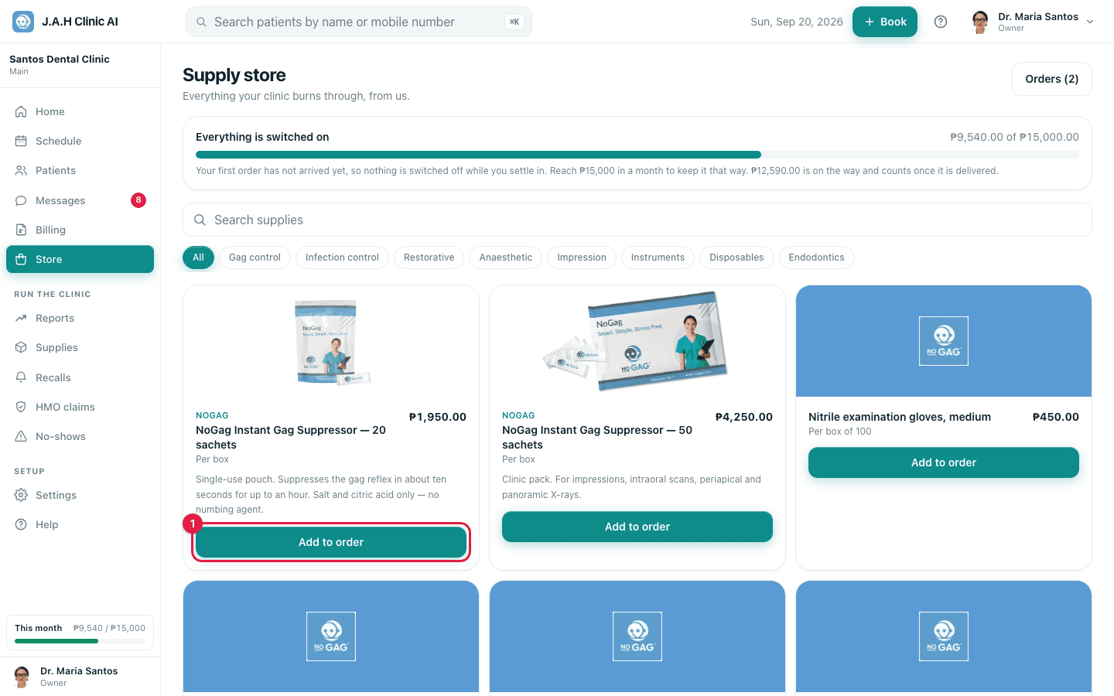Open the help question-mark icon in the header
Screen dimensions: 1114x696
coord(941,22)
